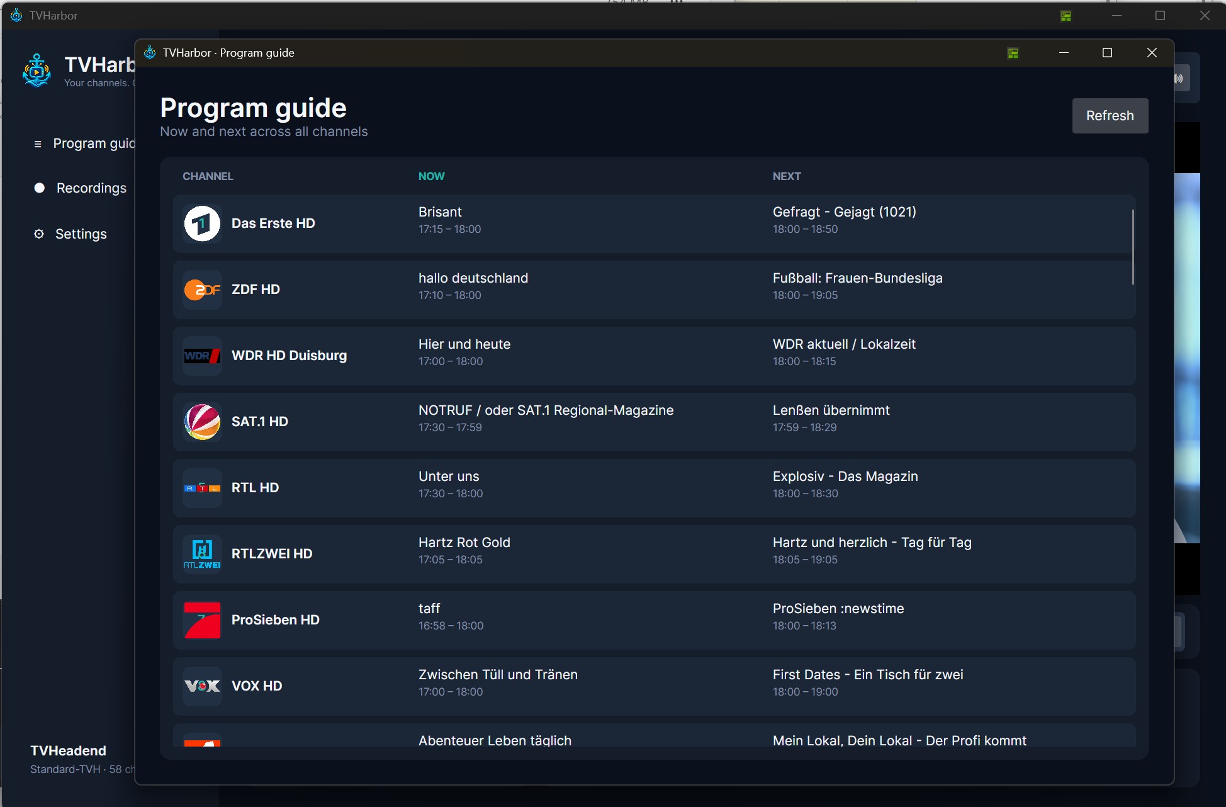Click Zwischen Tüll und Tränen
Image resolution: width=1226 pixels, height=807 pixels.
click(x=498, y=675)
